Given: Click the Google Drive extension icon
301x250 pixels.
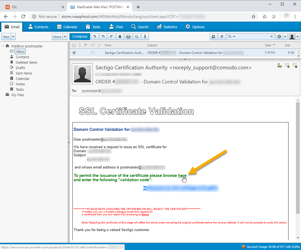Looking at the screenshot, I should coord(265,17).
